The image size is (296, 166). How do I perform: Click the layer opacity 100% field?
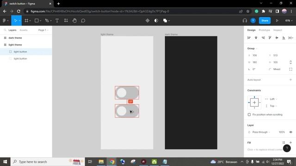pyautogui.click(x=282, y=132)
